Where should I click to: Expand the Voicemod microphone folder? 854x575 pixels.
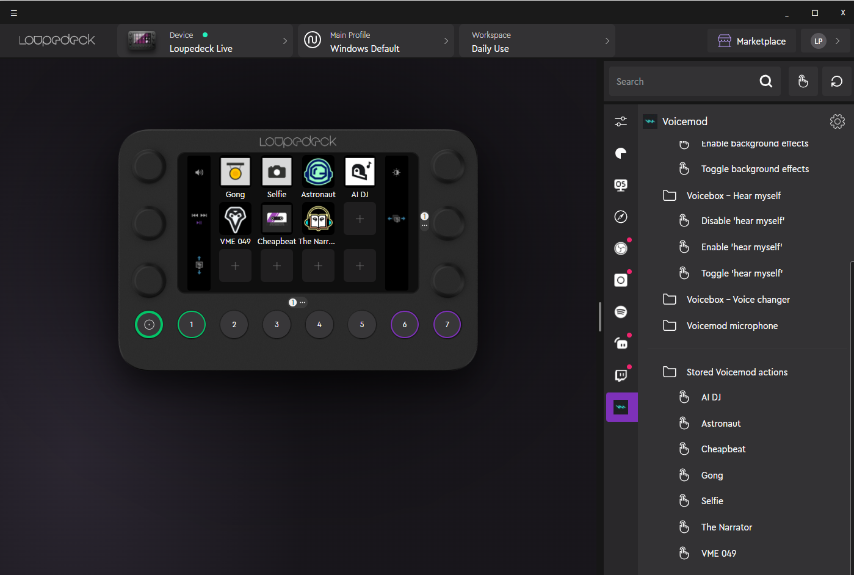click(732, 326)
